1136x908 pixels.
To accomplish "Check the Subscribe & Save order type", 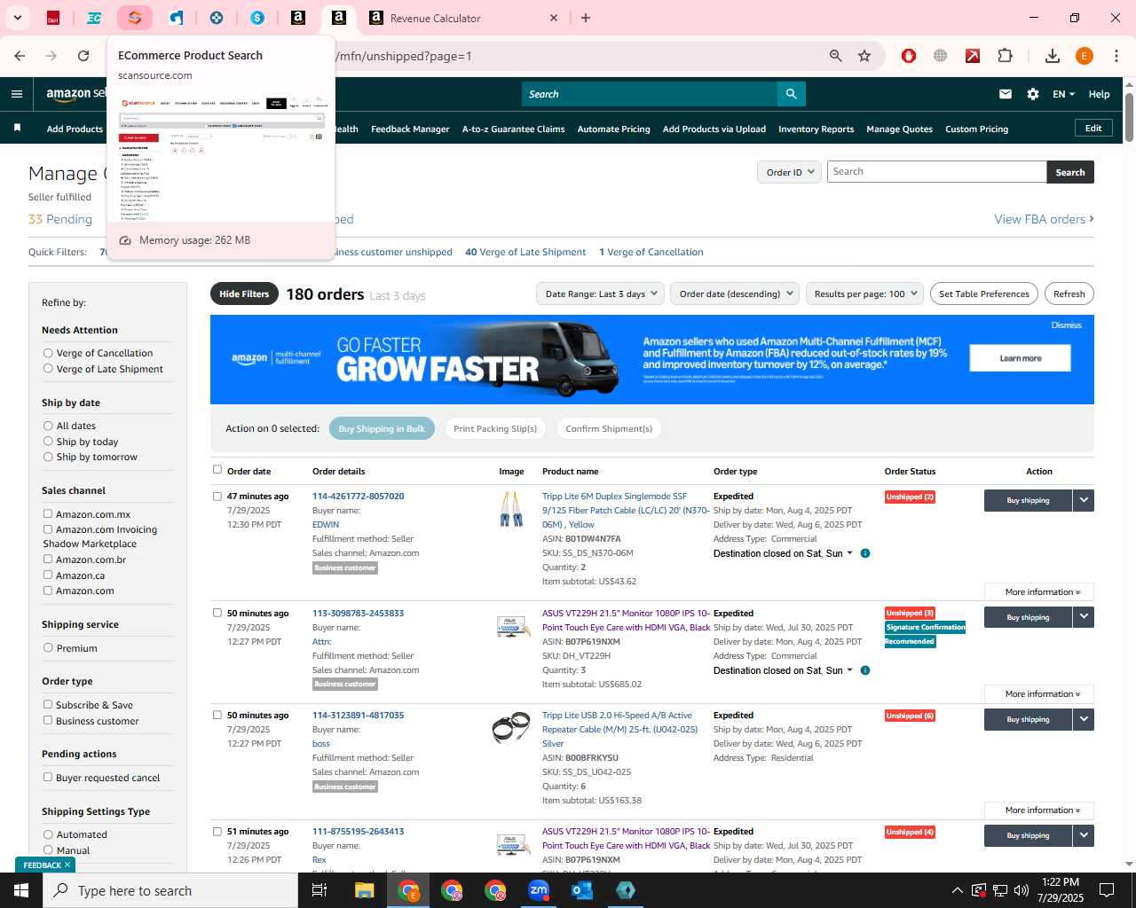I will point(48,704).
